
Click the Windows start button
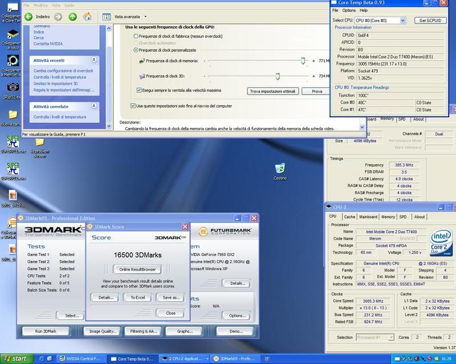point(17,359)
